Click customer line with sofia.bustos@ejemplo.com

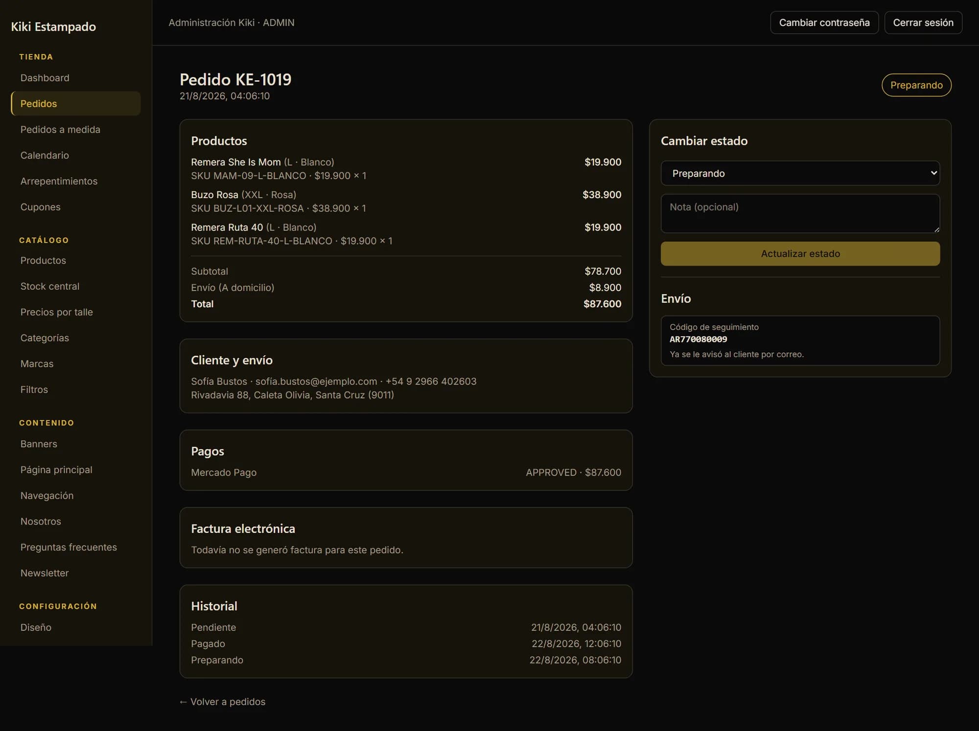[x=334, y=381]
